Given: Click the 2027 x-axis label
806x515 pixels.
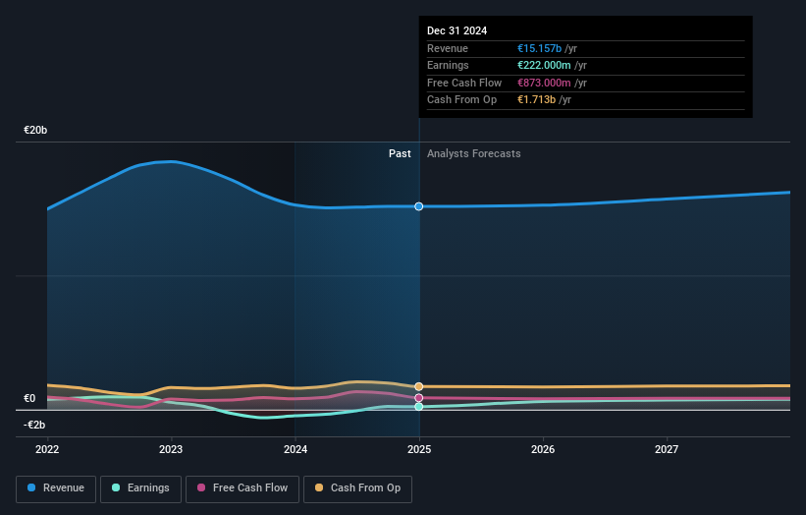Looking at the screenshot, I should pos(667,449).
